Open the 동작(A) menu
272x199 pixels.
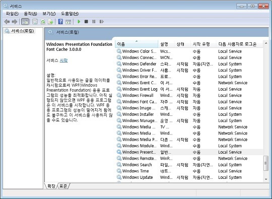tap(30, 14)
